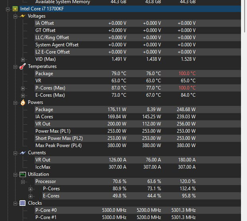Select the P-Core #0 clock row

138,210
